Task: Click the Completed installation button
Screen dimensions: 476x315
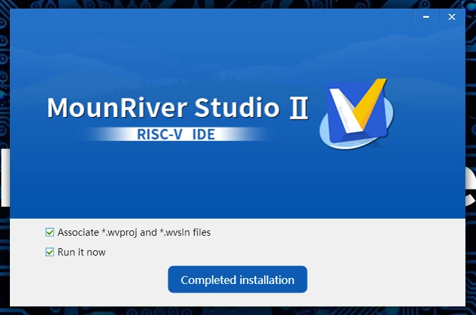Action: point(238,279)
